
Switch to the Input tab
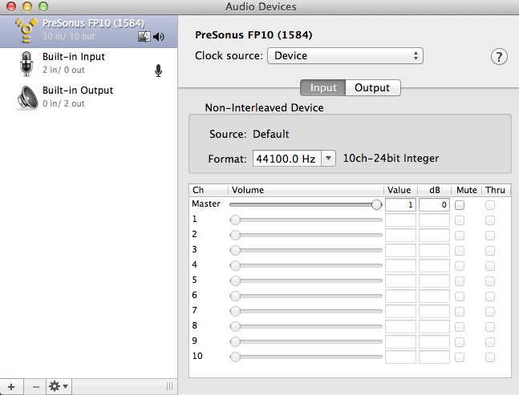pos(323,87)
